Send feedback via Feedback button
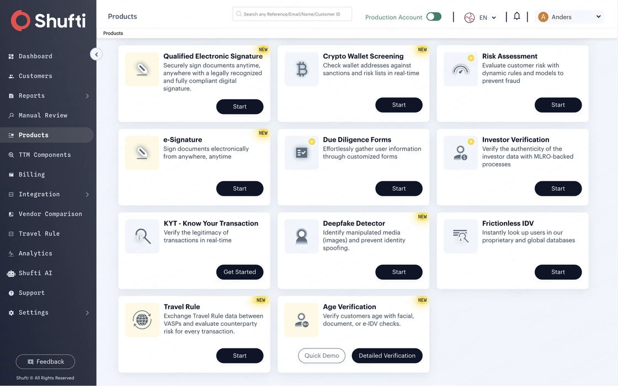Screen dimensions: 618x386 45,362
